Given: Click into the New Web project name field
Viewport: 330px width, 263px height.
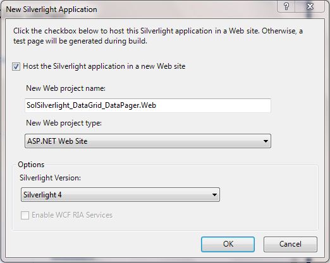Looking at the screenshot, I should coord(148,105).
